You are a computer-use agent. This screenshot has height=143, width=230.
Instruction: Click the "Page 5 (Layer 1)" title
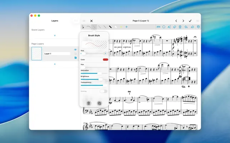[x=141, y=21]
